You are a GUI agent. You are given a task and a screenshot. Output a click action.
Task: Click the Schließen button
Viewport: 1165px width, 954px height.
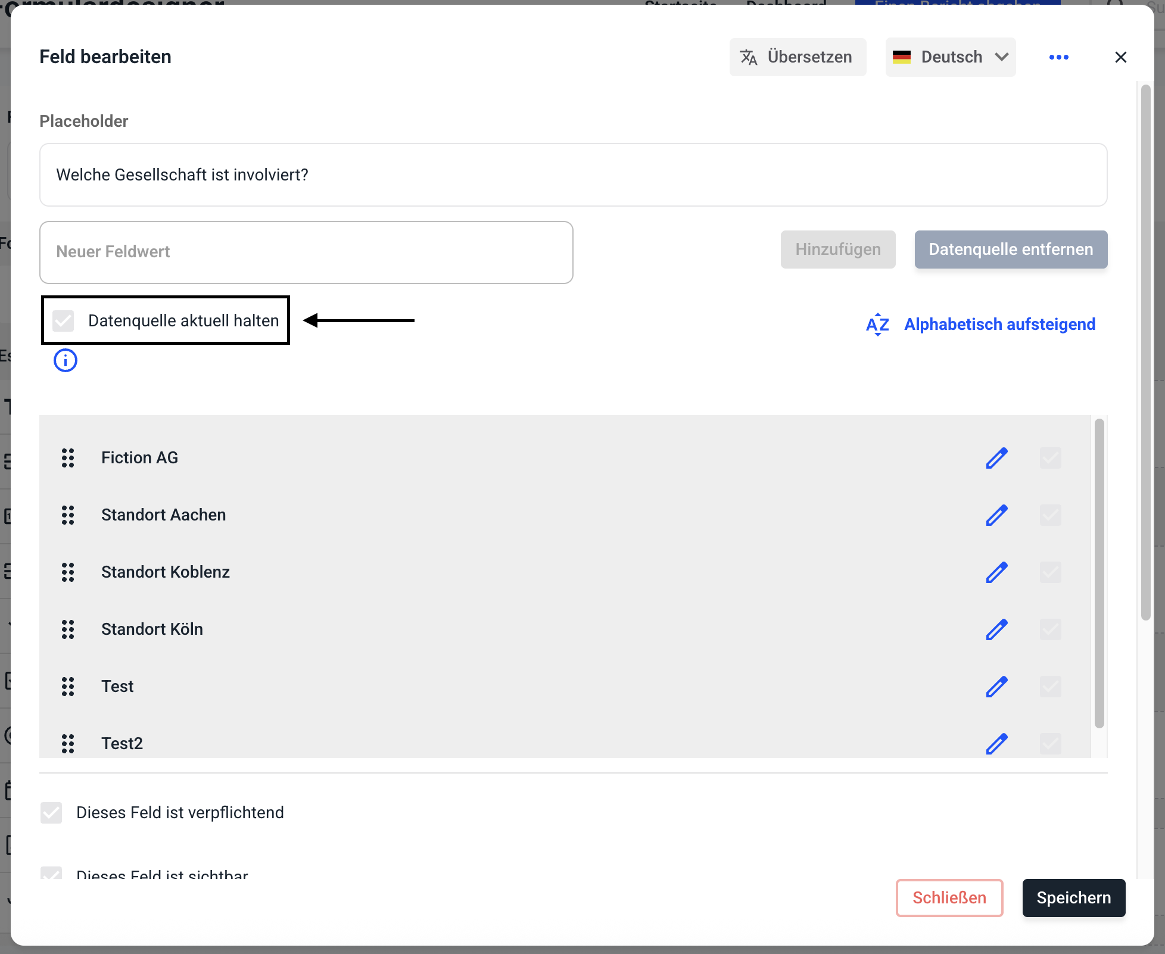pyautogui.click(x=949, y=898)
